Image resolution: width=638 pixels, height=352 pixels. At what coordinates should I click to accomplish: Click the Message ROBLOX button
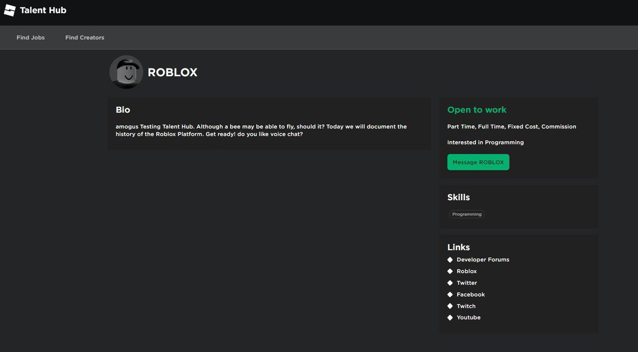(478, 162)
